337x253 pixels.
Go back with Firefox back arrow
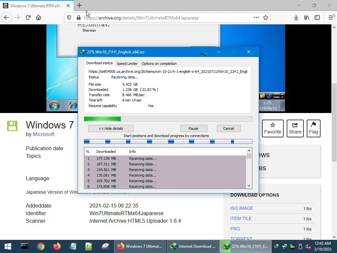(7, 18)
